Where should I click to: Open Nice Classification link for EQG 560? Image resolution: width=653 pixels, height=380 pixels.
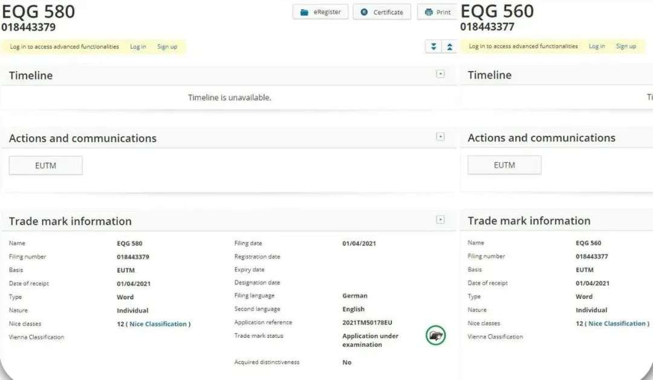click(x=617, y=323)
